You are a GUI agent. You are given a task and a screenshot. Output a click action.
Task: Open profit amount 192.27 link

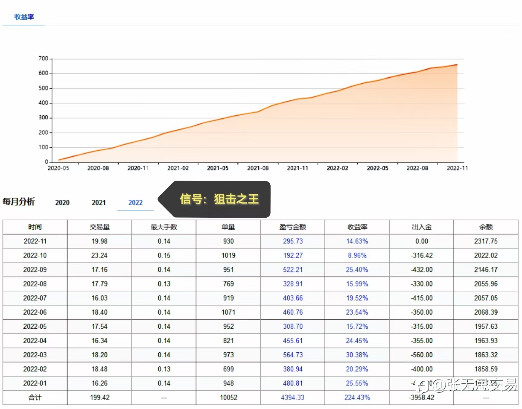click(293, 255)
